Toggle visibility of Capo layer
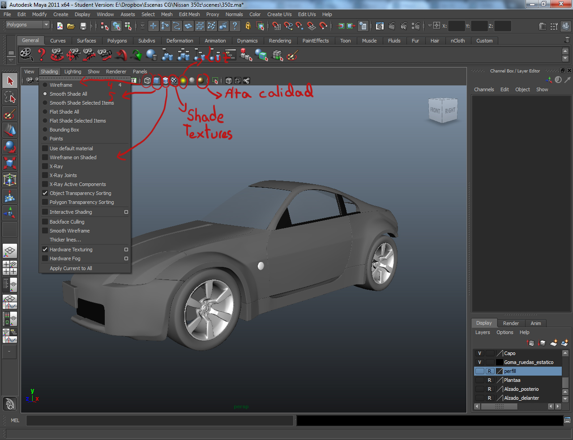Viewport: 573px width, 440px height. pos(479,353)
